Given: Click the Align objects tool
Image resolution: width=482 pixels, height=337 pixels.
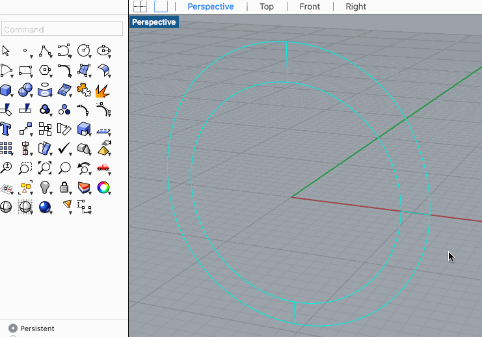Looking at the screenshot, I should [25, 148].
